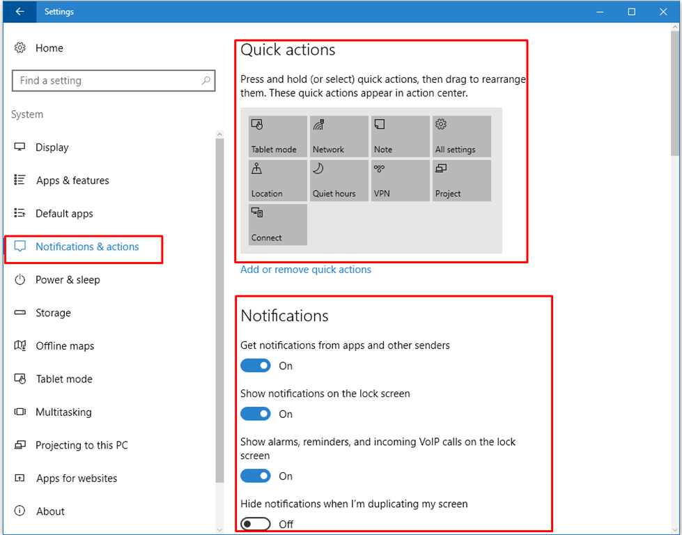Open the Multitasking label in sidebar
The height and width of the screenshot is (535, 682).
pyautogui.click(x=63, y=412)
